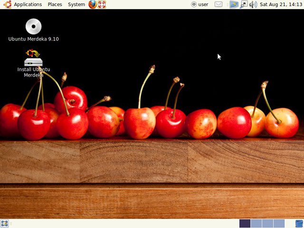Open the Help lifebuoy launcher
The width and height of the screenshot is (304, 228).
102,4
